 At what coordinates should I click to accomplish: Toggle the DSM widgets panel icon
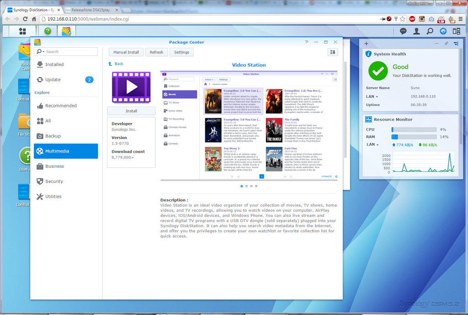point(457,31)
